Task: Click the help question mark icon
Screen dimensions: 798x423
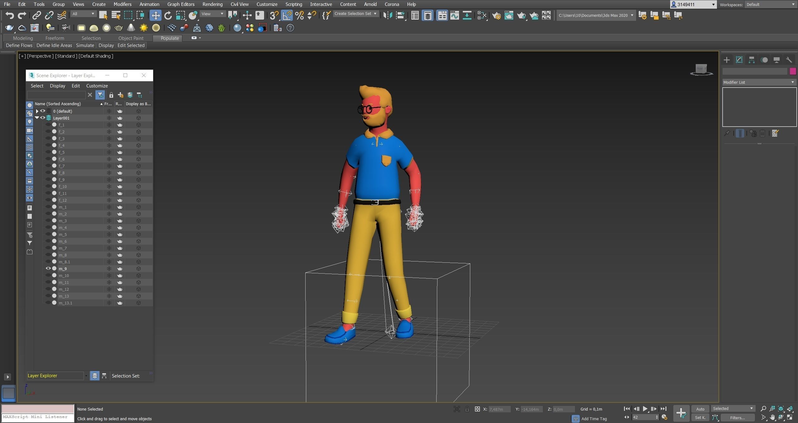Action: [x=290, y=28]
